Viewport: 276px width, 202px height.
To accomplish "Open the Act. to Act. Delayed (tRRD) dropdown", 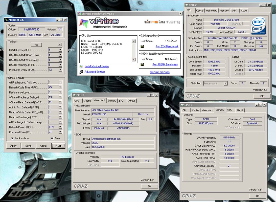I will 60,107.
